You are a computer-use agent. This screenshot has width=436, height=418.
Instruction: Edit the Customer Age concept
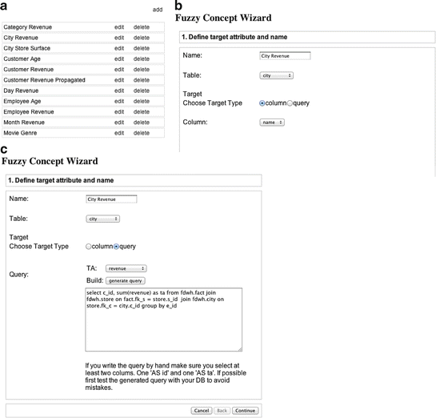119,58
